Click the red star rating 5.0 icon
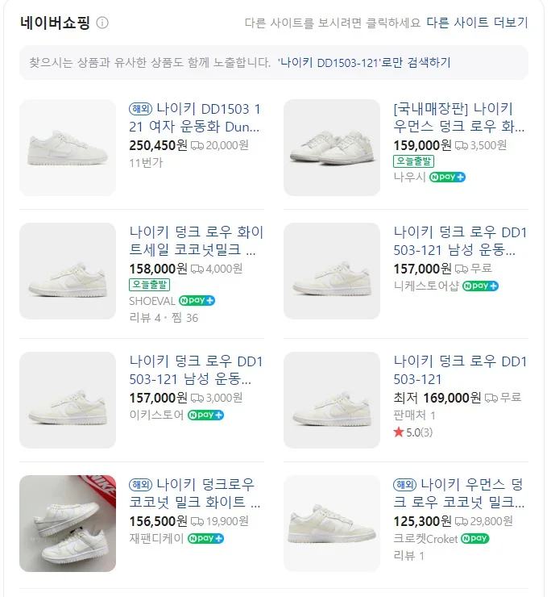This screenshot has height=597, width=551. (398, 432)
